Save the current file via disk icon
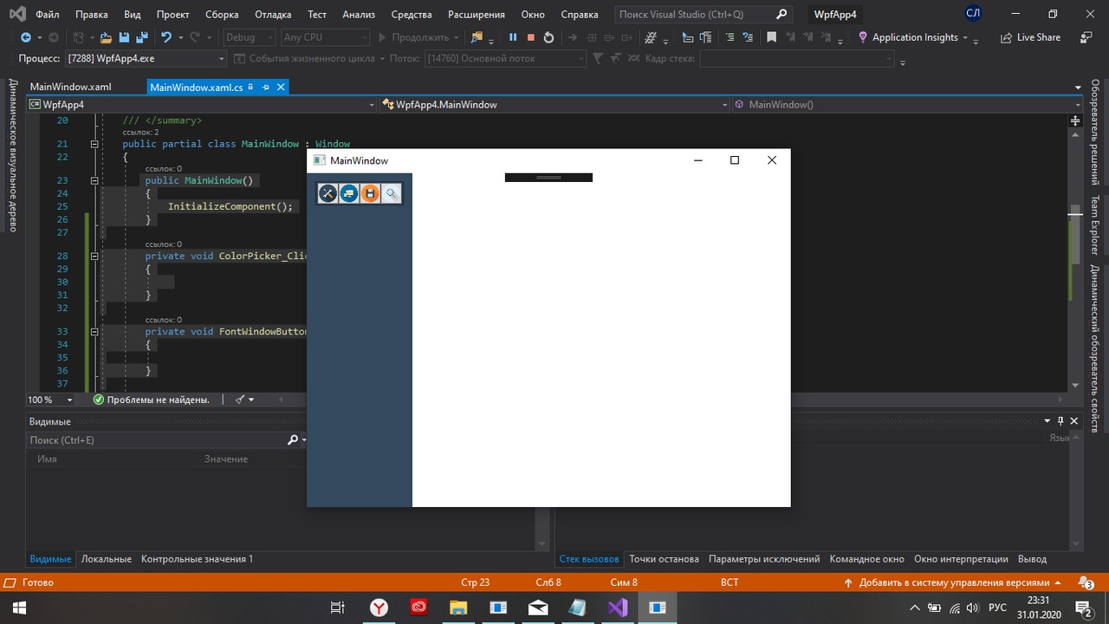This screenshot has height=624, width=1109. coord(124,37)
